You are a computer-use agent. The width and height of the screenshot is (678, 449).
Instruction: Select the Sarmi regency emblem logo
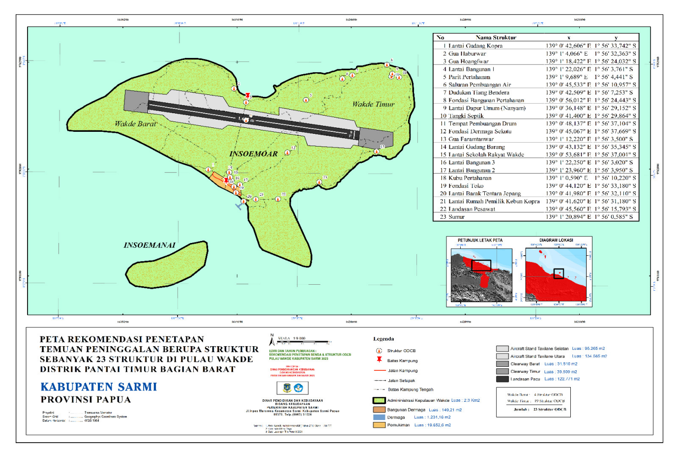pyautogui.click(x=287, y=388)
